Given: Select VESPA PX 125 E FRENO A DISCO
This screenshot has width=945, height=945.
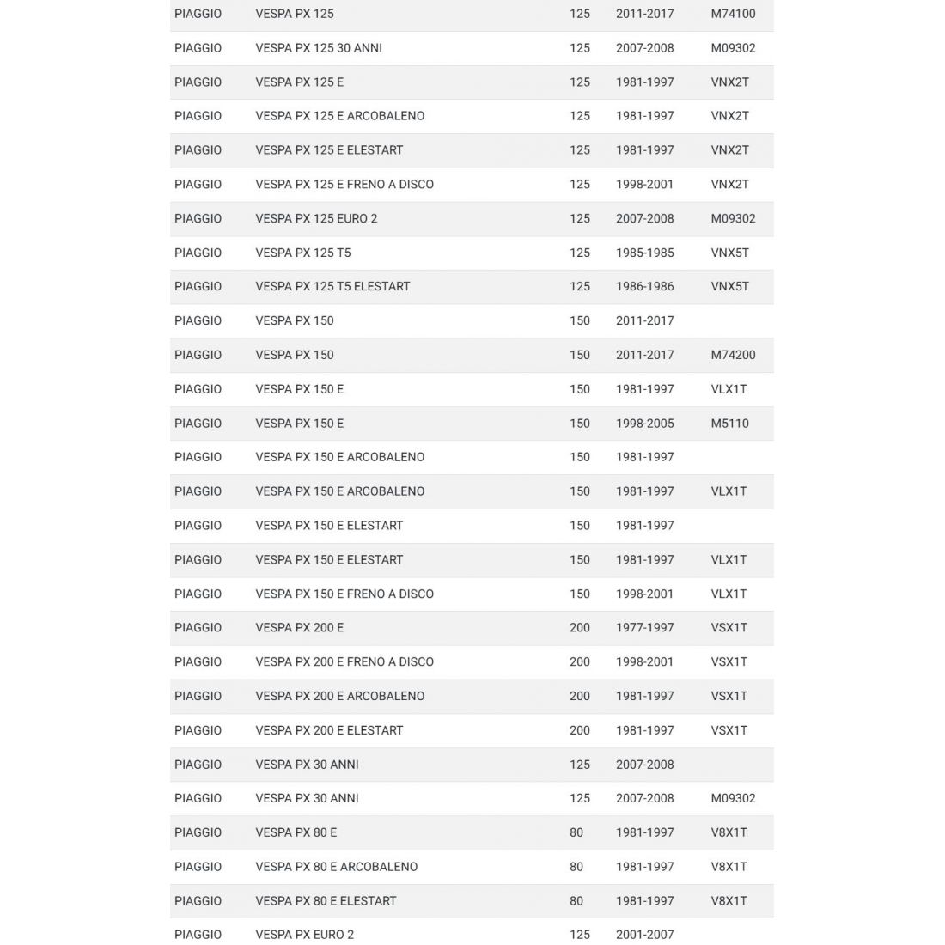Looking at the screenshot, I should [344, 184].
